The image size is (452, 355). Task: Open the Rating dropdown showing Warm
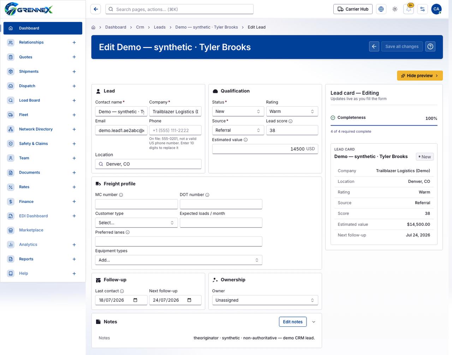tap(292, 112)
